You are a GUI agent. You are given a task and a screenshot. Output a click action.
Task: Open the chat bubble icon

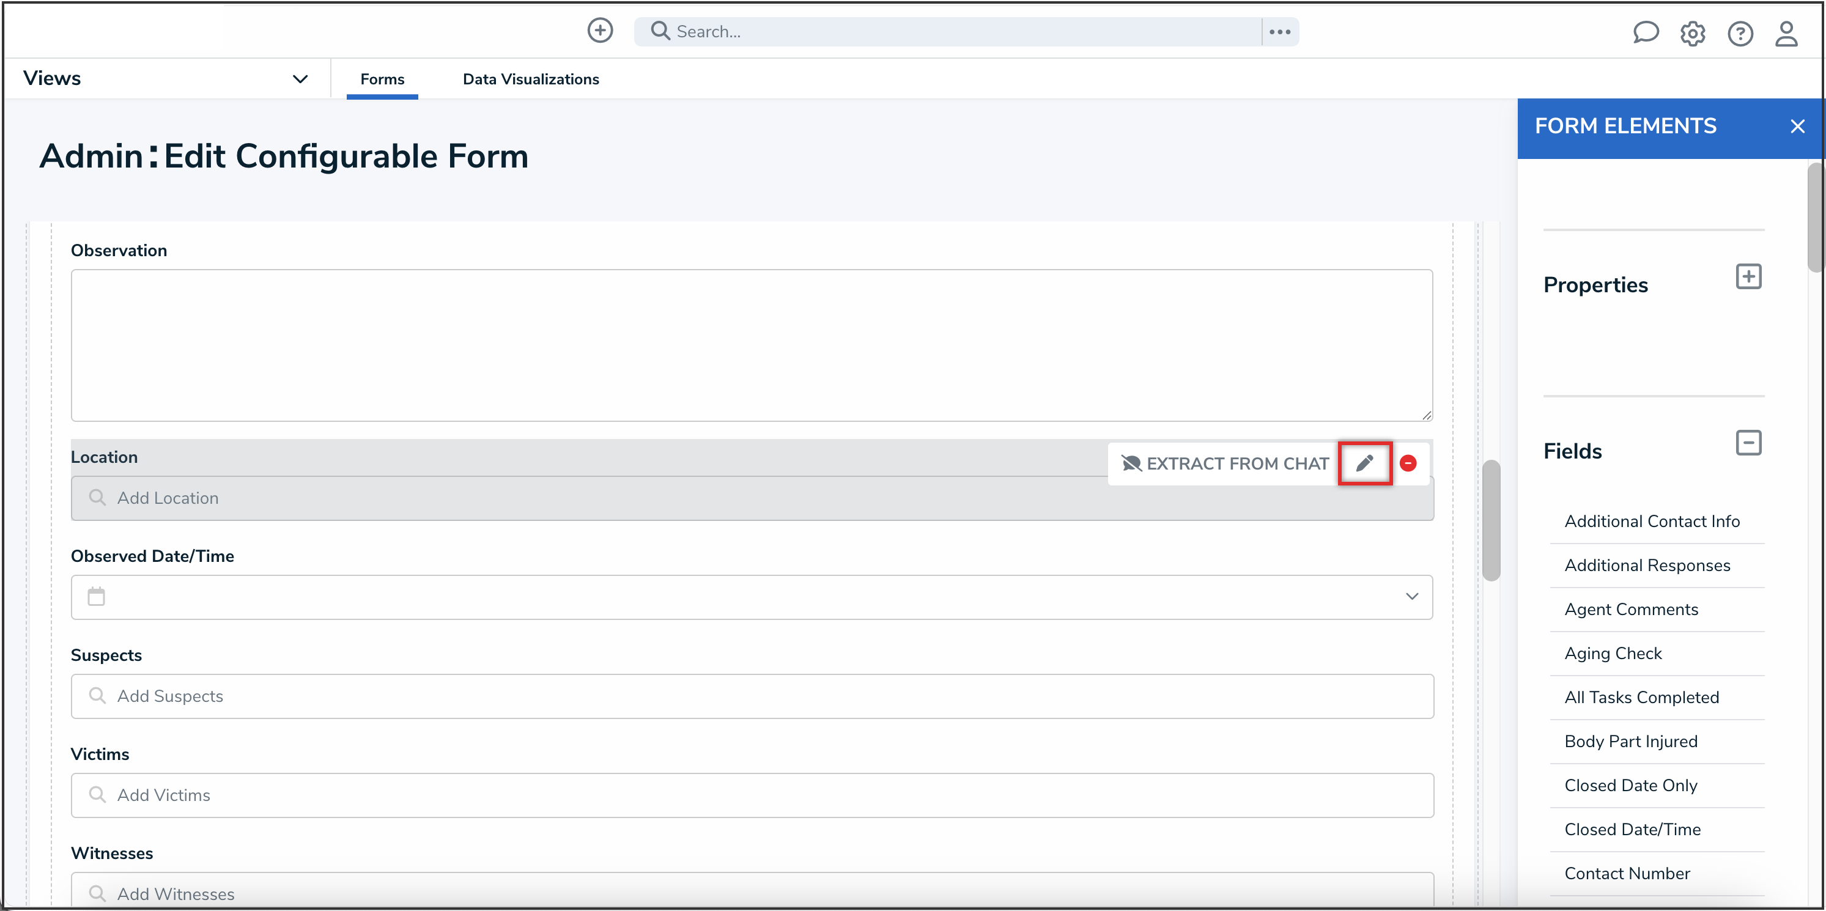1645,32
